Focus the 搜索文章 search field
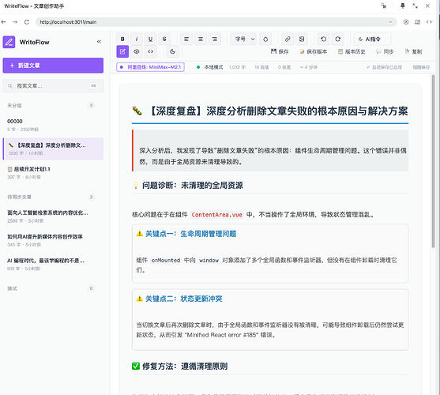 (53, 86)
